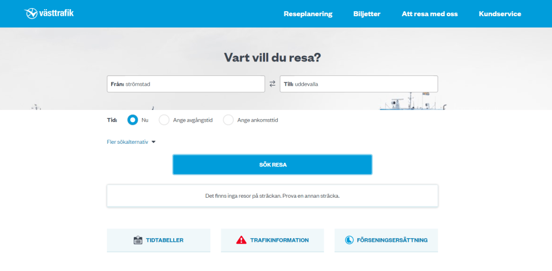Open the Biljetter menu

[367, 14]
